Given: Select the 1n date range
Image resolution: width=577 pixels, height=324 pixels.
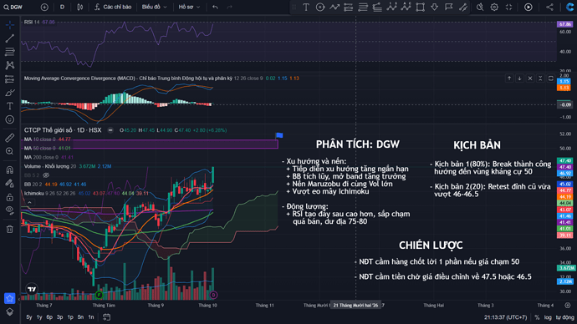Looking at the screenshot, I should pos(91,317).
